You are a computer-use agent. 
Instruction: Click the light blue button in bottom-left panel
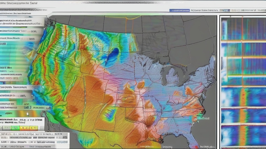click(x=62, y=142)
